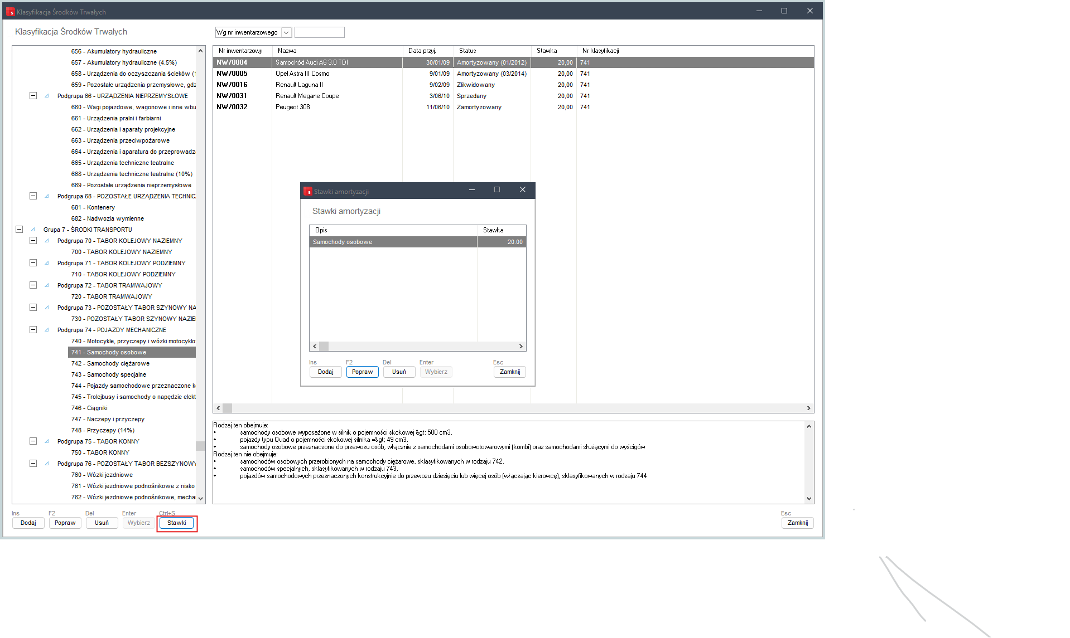
Task: Select tree item 681 - Kontenery
Action: [x=93, y=207]
